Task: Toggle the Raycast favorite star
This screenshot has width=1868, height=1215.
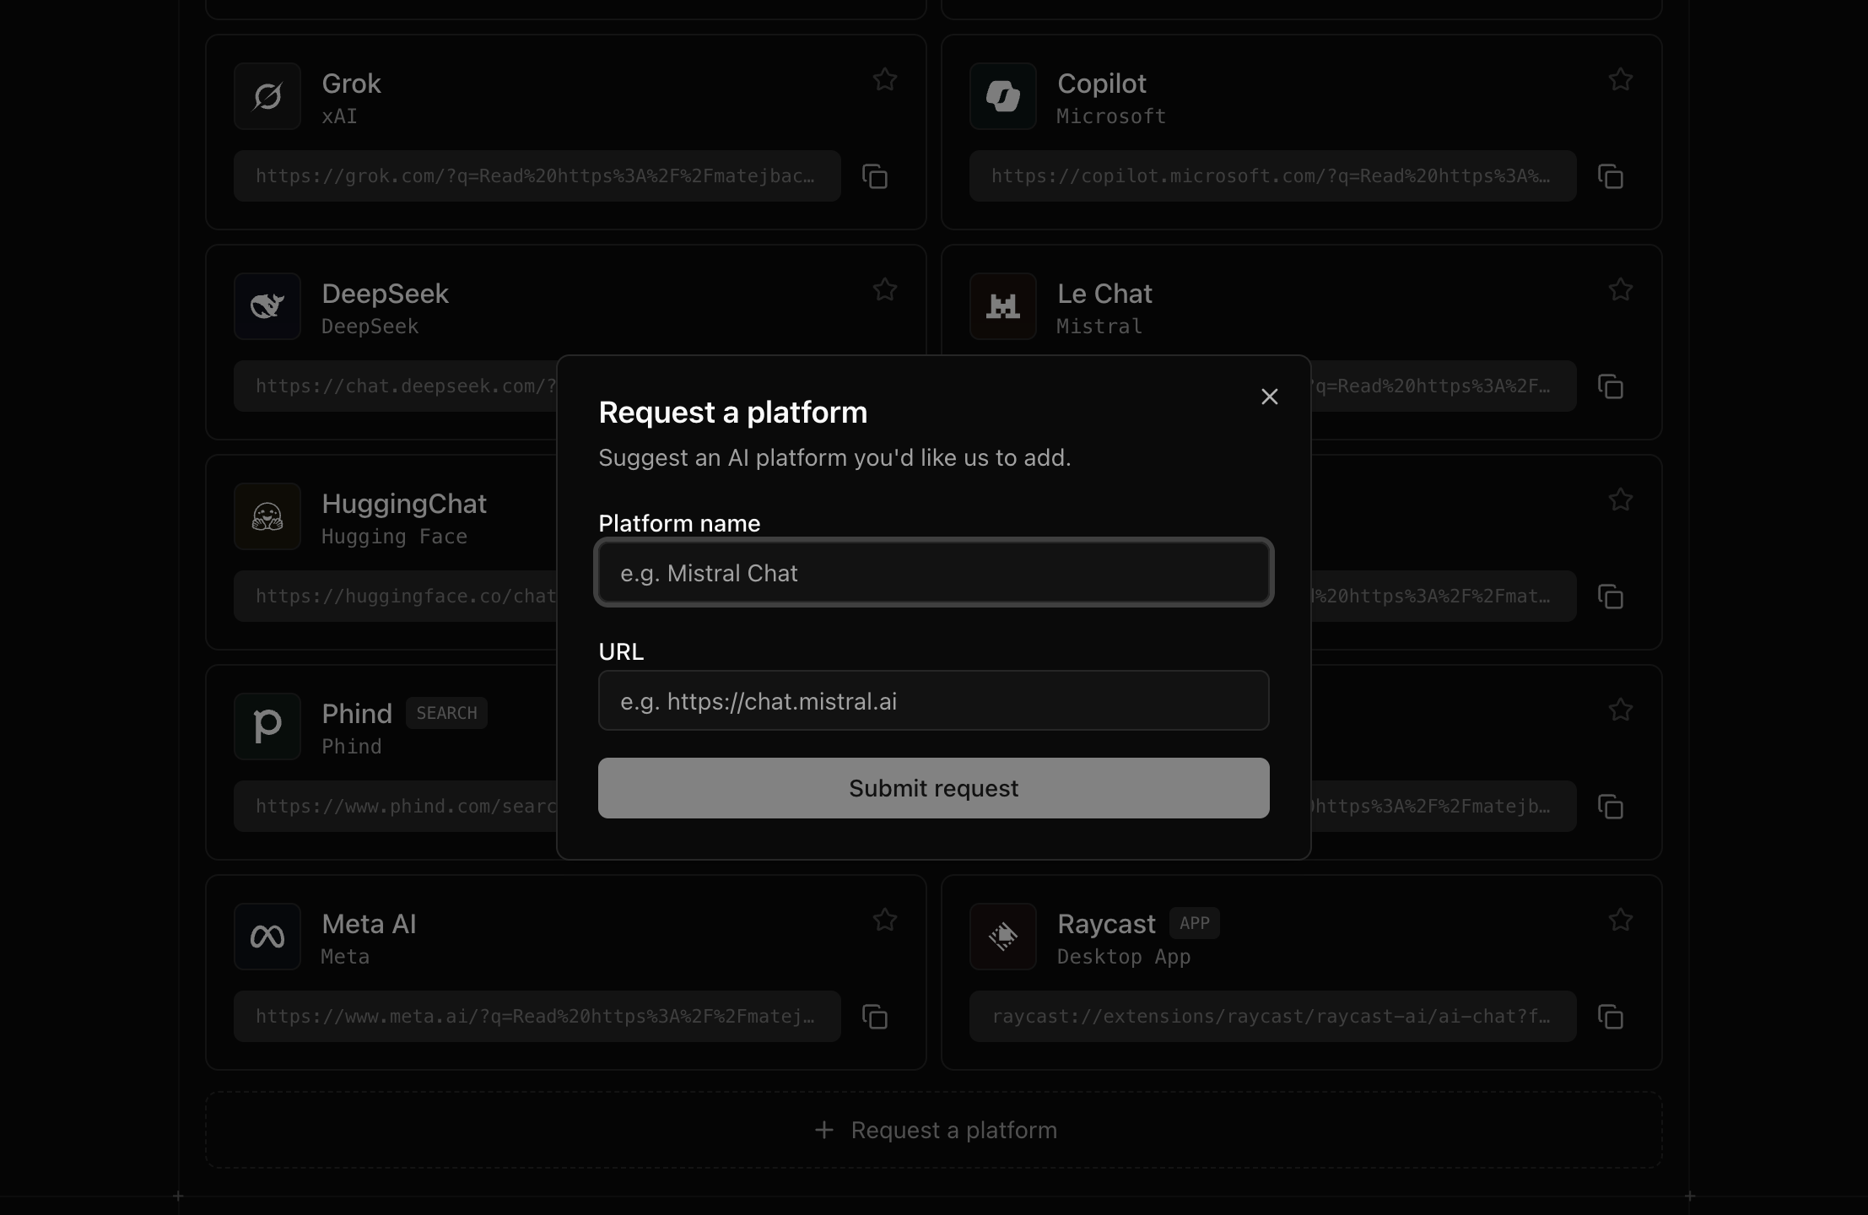Action: (x=1620, y=920)
